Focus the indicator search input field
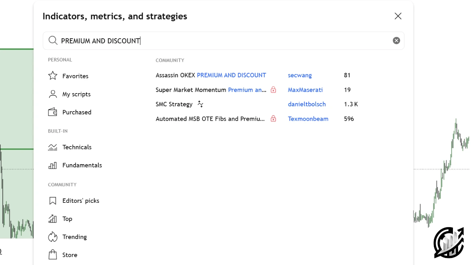Image resolution: width=471 pixels, height=265 pixels. point(224,40)
